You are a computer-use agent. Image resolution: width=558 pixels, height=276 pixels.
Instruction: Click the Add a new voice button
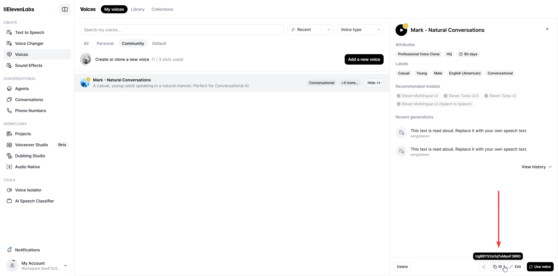364,59
